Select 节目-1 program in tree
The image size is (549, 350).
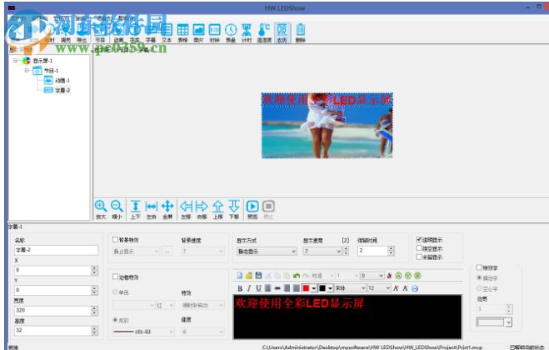tap(51, 71)
